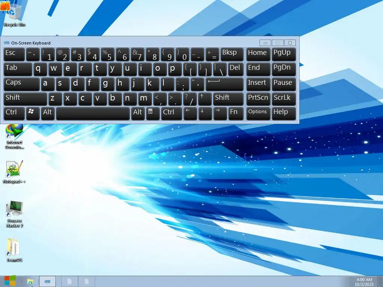Tap the backslash key
This screenshot has height=287, width=383.
click(x=220, y=69)
